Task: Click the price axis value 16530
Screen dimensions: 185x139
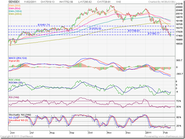Action: pos(179,44)
